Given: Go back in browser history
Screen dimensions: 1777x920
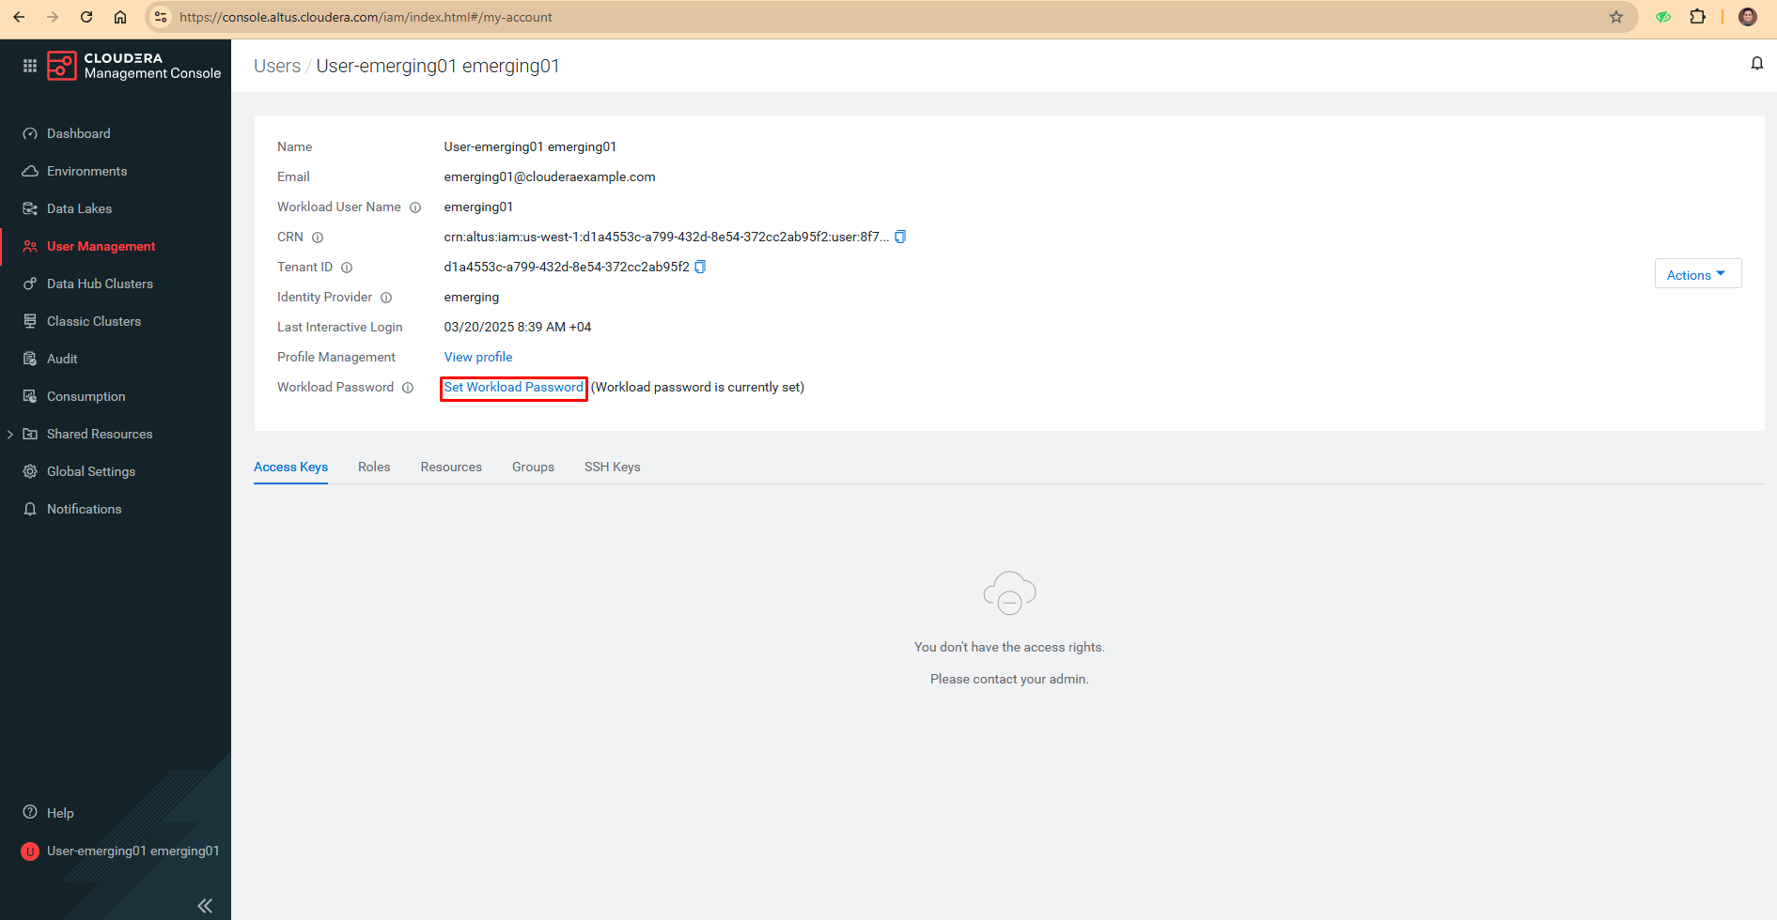Looking at the screenshot, I should (x=19, y=17).
